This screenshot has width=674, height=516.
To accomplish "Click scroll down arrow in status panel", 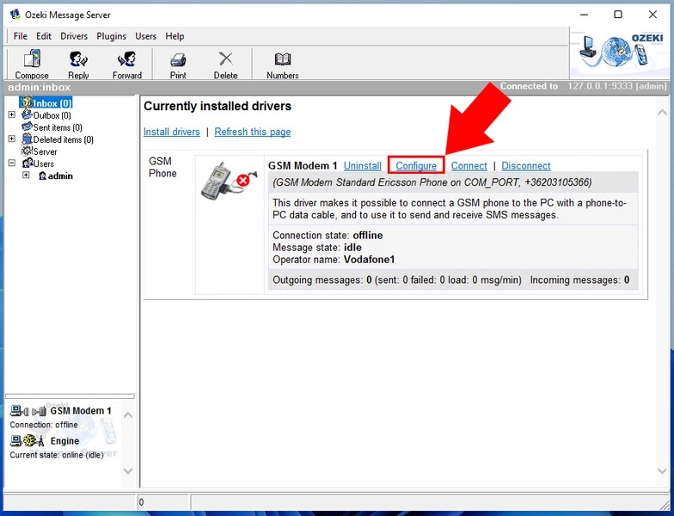I will pos(128,470).
